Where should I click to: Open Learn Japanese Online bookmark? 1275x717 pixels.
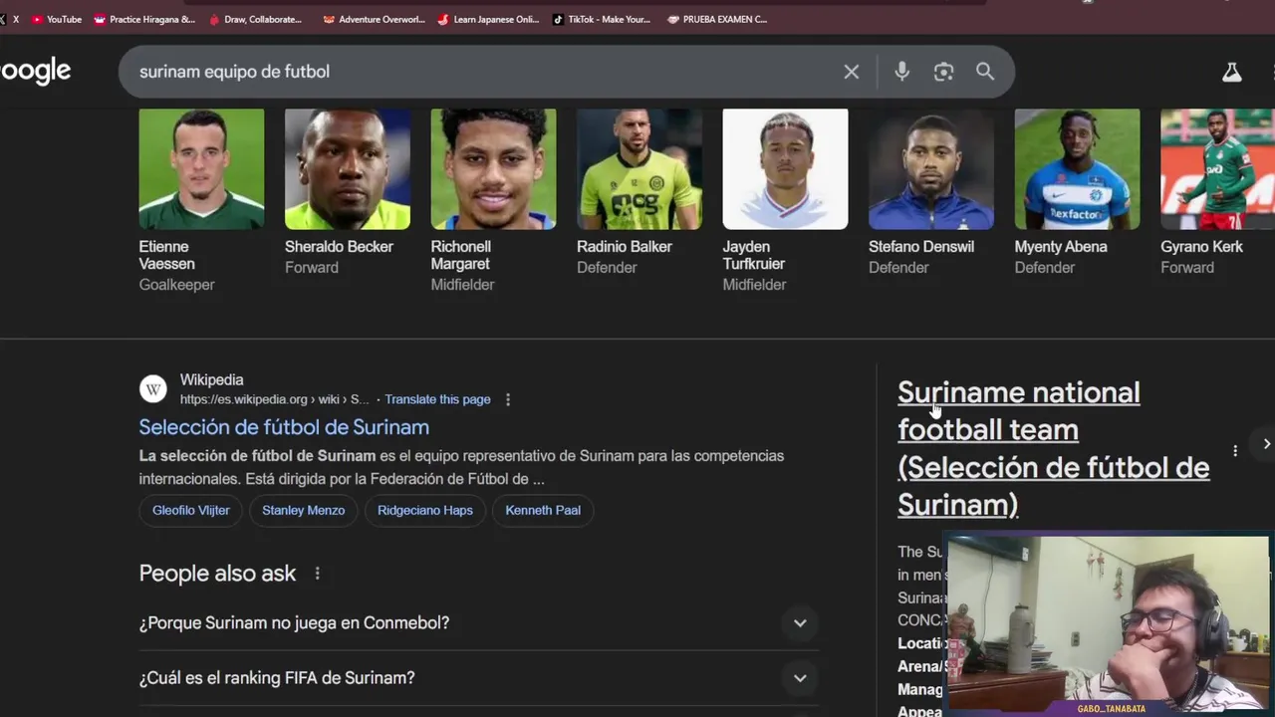[x=489, y=19]
